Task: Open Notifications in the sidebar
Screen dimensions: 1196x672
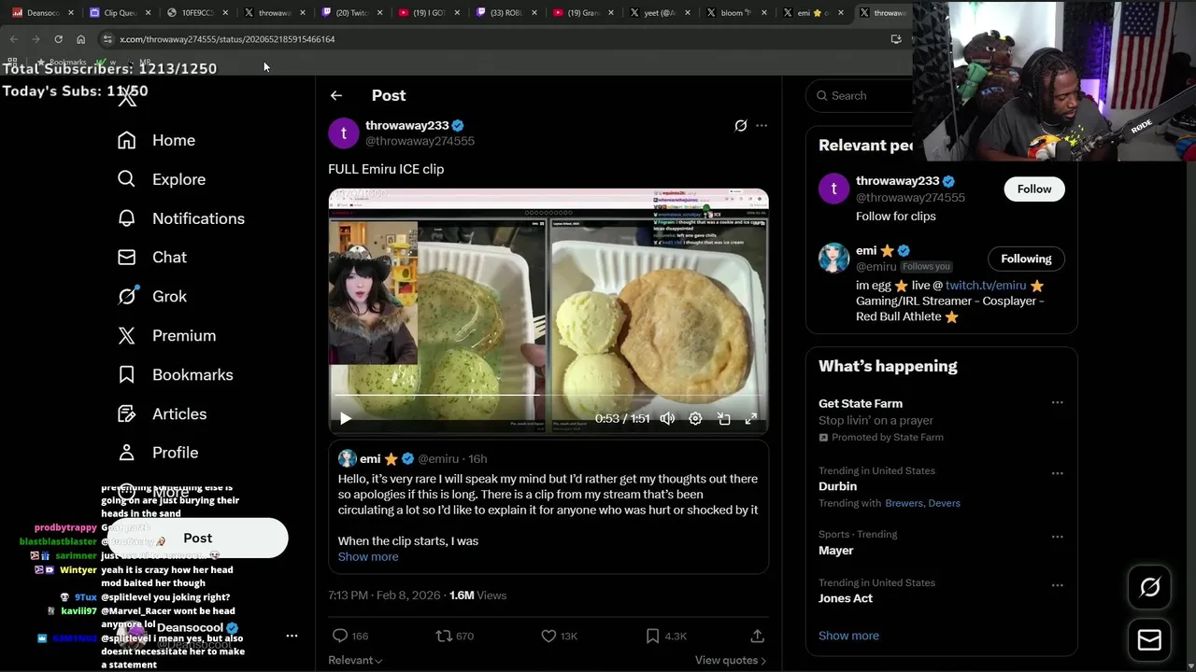Action: 180,218
